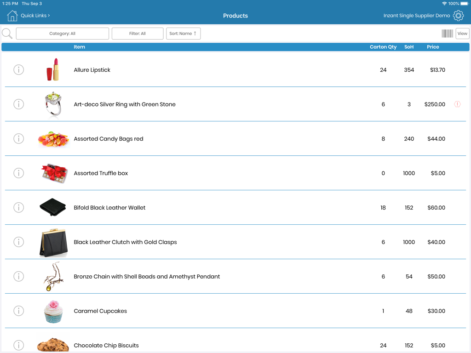Open the Allure Lipstick product thumbnail
This screenshot has height=353, width=471.
[x=53, y=69]
